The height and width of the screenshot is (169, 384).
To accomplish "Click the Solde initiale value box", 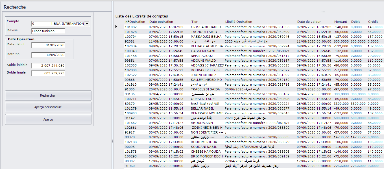I will click(x=48, y=66).
